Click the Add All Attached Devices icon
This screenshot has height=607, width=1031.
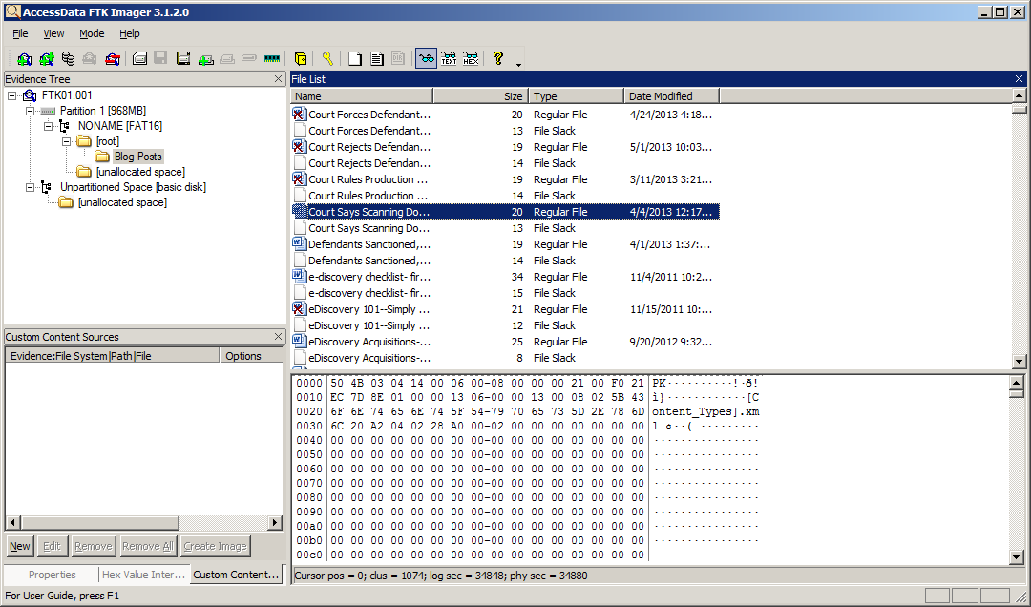(46, 58)
